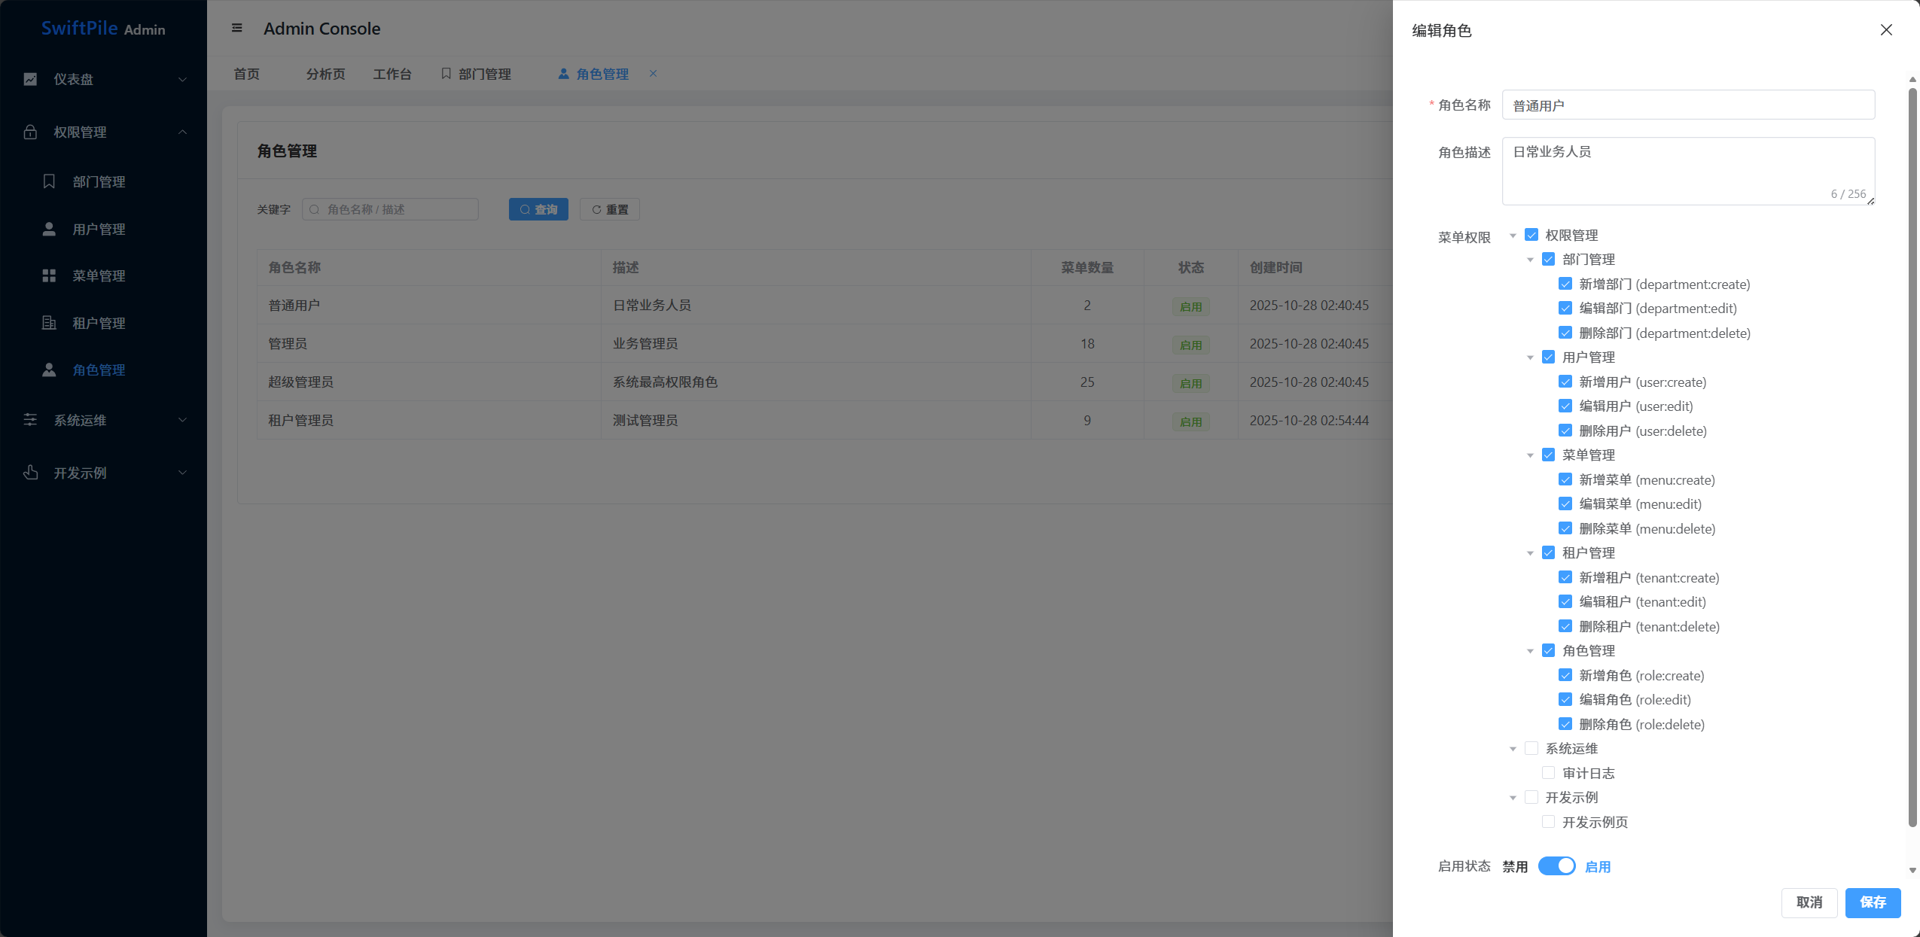Toggle the 启用状态 switch

(x=1556, y=866)
